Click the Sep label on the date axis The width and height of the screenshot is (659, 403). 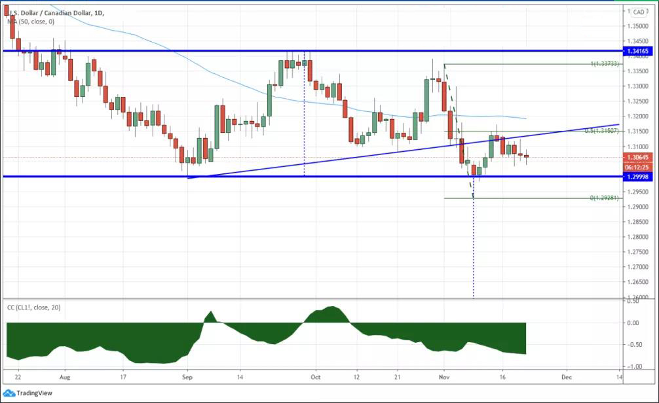[x=187, y=377]
